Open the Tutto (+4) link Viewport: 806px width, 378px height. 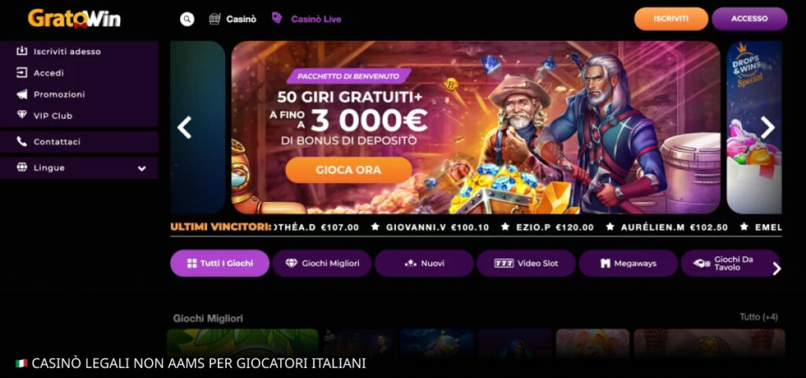pyautogui.click(x=759, y=317)
